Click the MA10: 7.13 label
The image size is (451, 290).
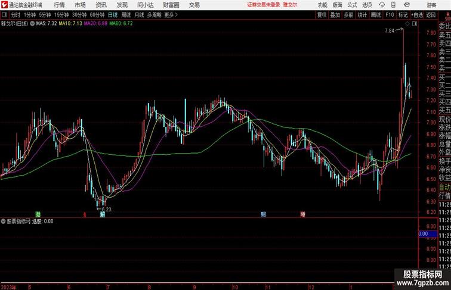70,24
